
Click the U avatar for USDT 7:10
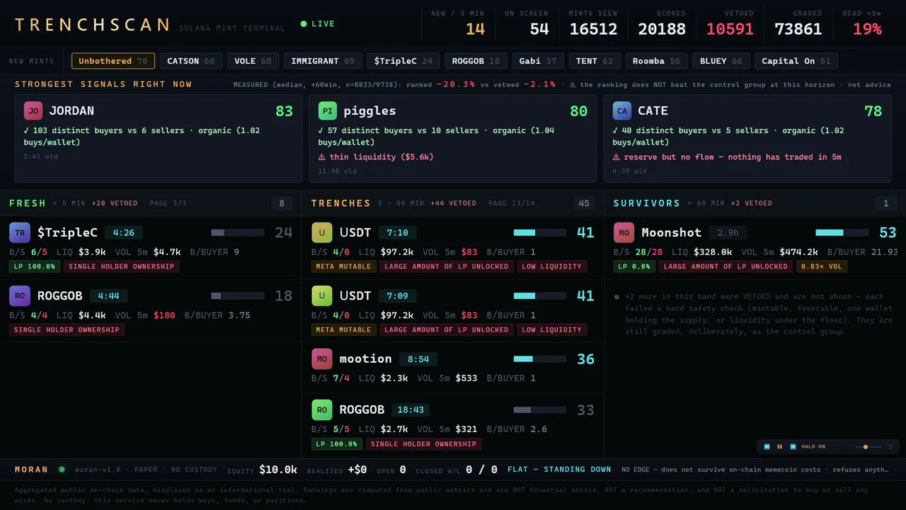[322, 232]
